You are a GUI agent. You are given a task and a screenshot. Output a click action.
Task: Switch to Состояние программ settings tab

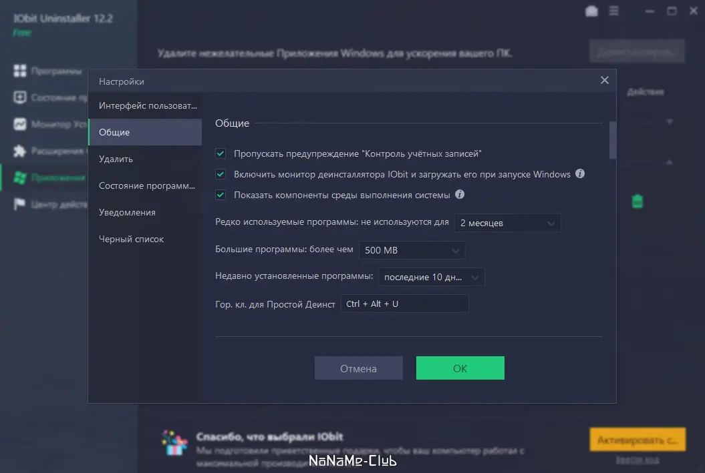pyautogui.click(x=145, y=185)
